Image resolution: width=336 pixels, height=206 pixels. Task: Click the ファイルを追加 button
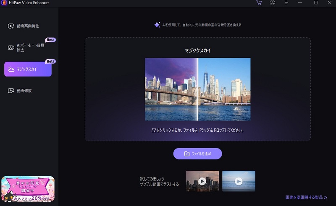[197, 154]
